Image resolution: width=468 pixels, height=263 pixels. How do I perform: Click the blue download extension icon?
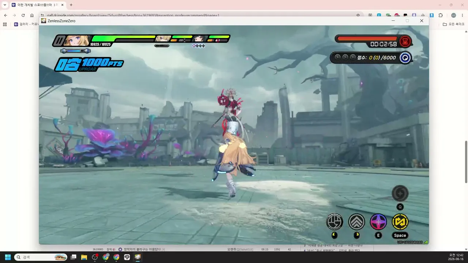tap(432, 15)
